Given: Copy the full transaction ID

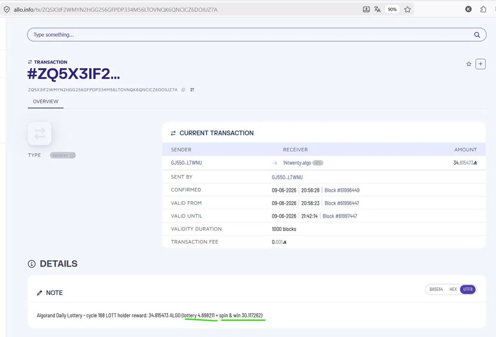Looking at the screenshot, I should click(183, 90).
